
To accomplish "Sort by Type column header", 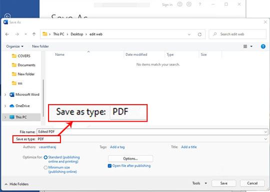I will point(170,55).
